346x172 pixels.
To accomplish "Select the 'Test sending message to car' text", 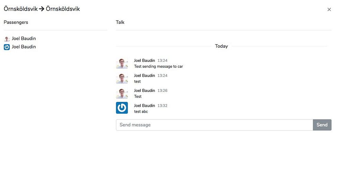I will (158, 66).
